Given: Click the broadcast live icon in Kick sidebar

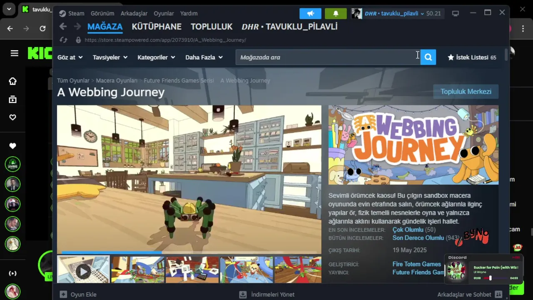Looking at the screenshot, I should pyautogui.click(x=12, y=273).
